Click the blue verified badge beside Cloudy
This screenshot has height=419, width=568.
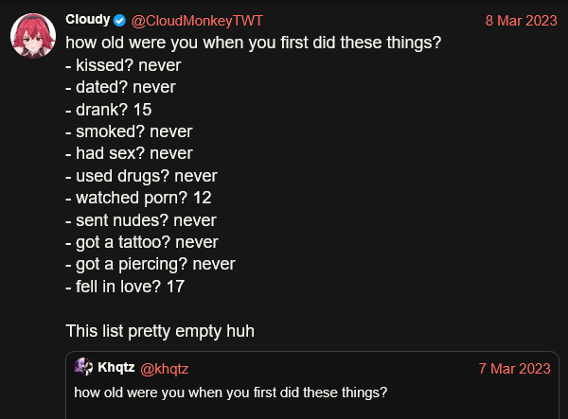click(x=119, y=21)
